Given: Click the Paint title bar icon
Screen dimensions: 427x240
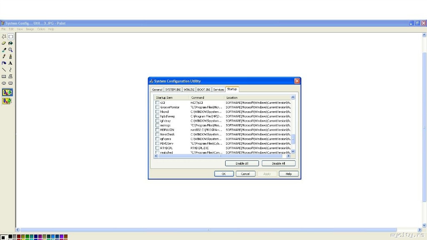Looking at the screenshot, I should [3, 23].
